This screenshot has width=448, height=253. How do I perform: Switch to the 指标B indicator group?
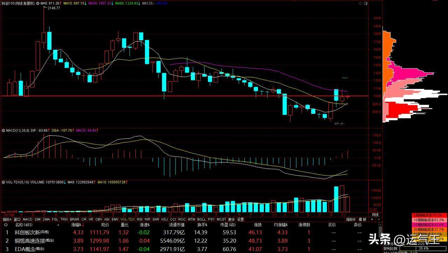click(351, 219)
